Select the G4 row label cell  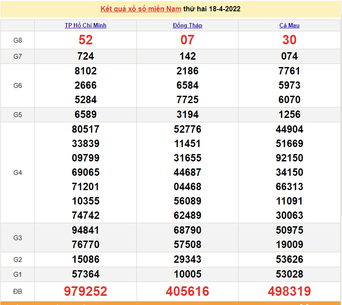point(17,172)
